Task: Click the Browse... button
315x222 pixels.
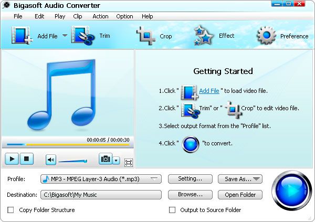Action: coord(190,195)
